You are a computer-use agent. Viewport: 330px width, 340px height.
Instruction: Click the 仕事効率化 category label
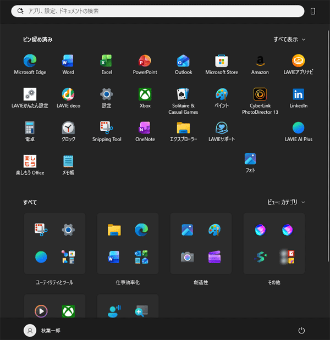tap(128, 282)
